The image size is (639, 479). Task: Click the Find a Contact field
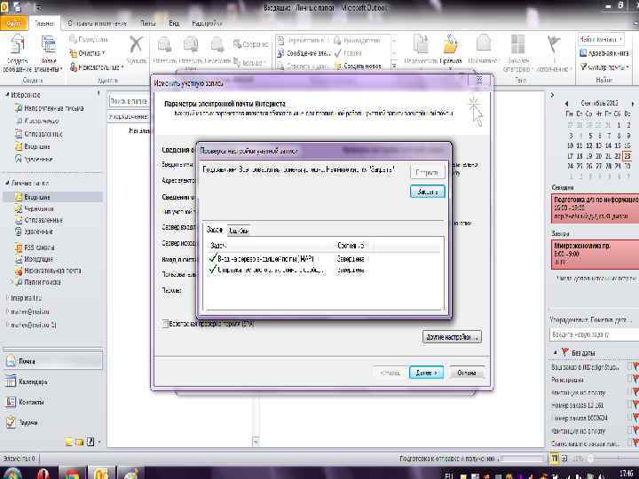tap(602, 39)
